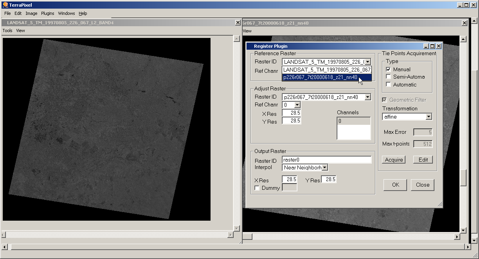Click the TerraPixel application icon in title bar
Image resolution: width=479 pixels, height=259 pixels.
[5, 5]
